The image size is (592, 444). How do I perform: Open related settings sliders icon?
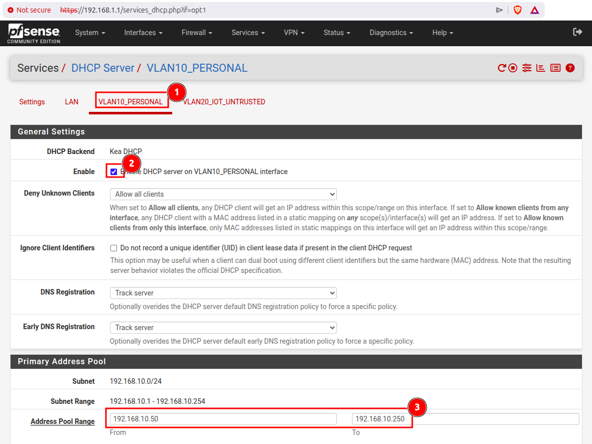pos(527,68)
